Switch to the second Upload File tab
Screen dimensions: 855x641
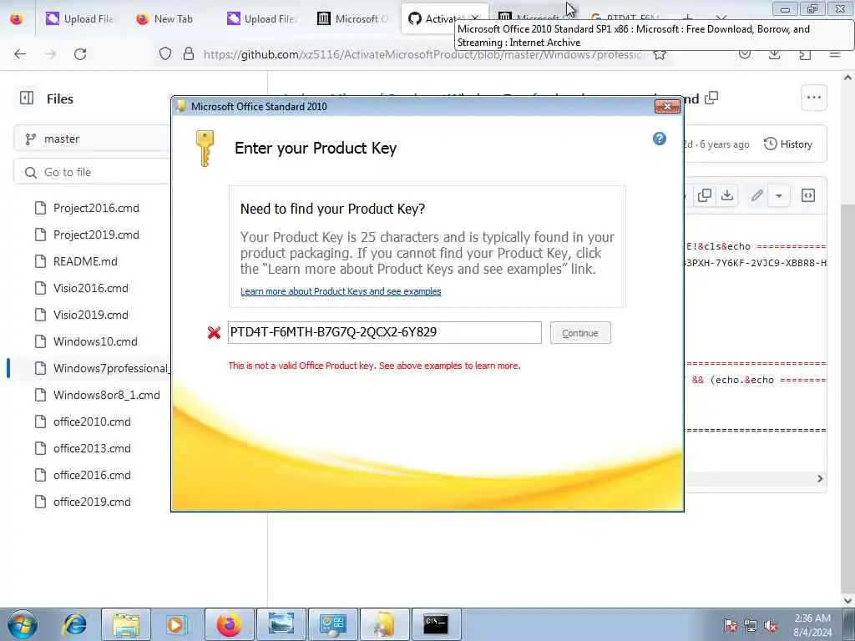(261, 18)
